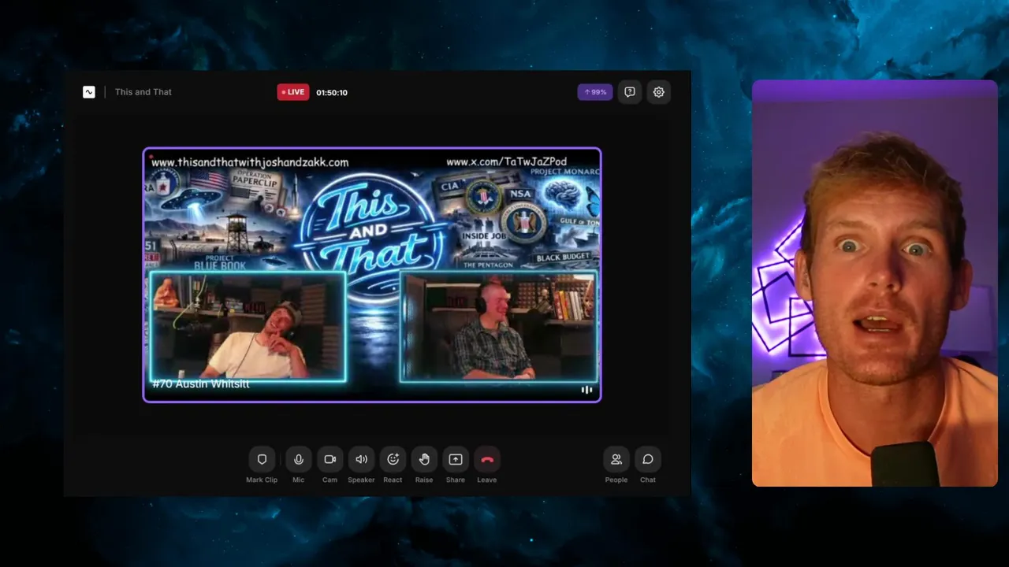Viewport: 1009px width, 567px height.
Task: Open settings gear in studio header
Action: coord(659,92)
